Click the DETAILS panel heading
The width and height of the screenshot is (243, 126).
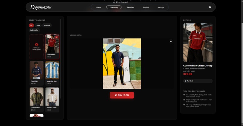pos(187,20)
